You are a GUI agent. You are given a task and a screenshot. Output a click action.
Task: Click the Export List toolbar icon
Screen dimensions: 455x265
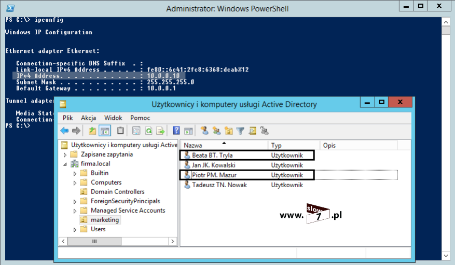click(160, 131)
